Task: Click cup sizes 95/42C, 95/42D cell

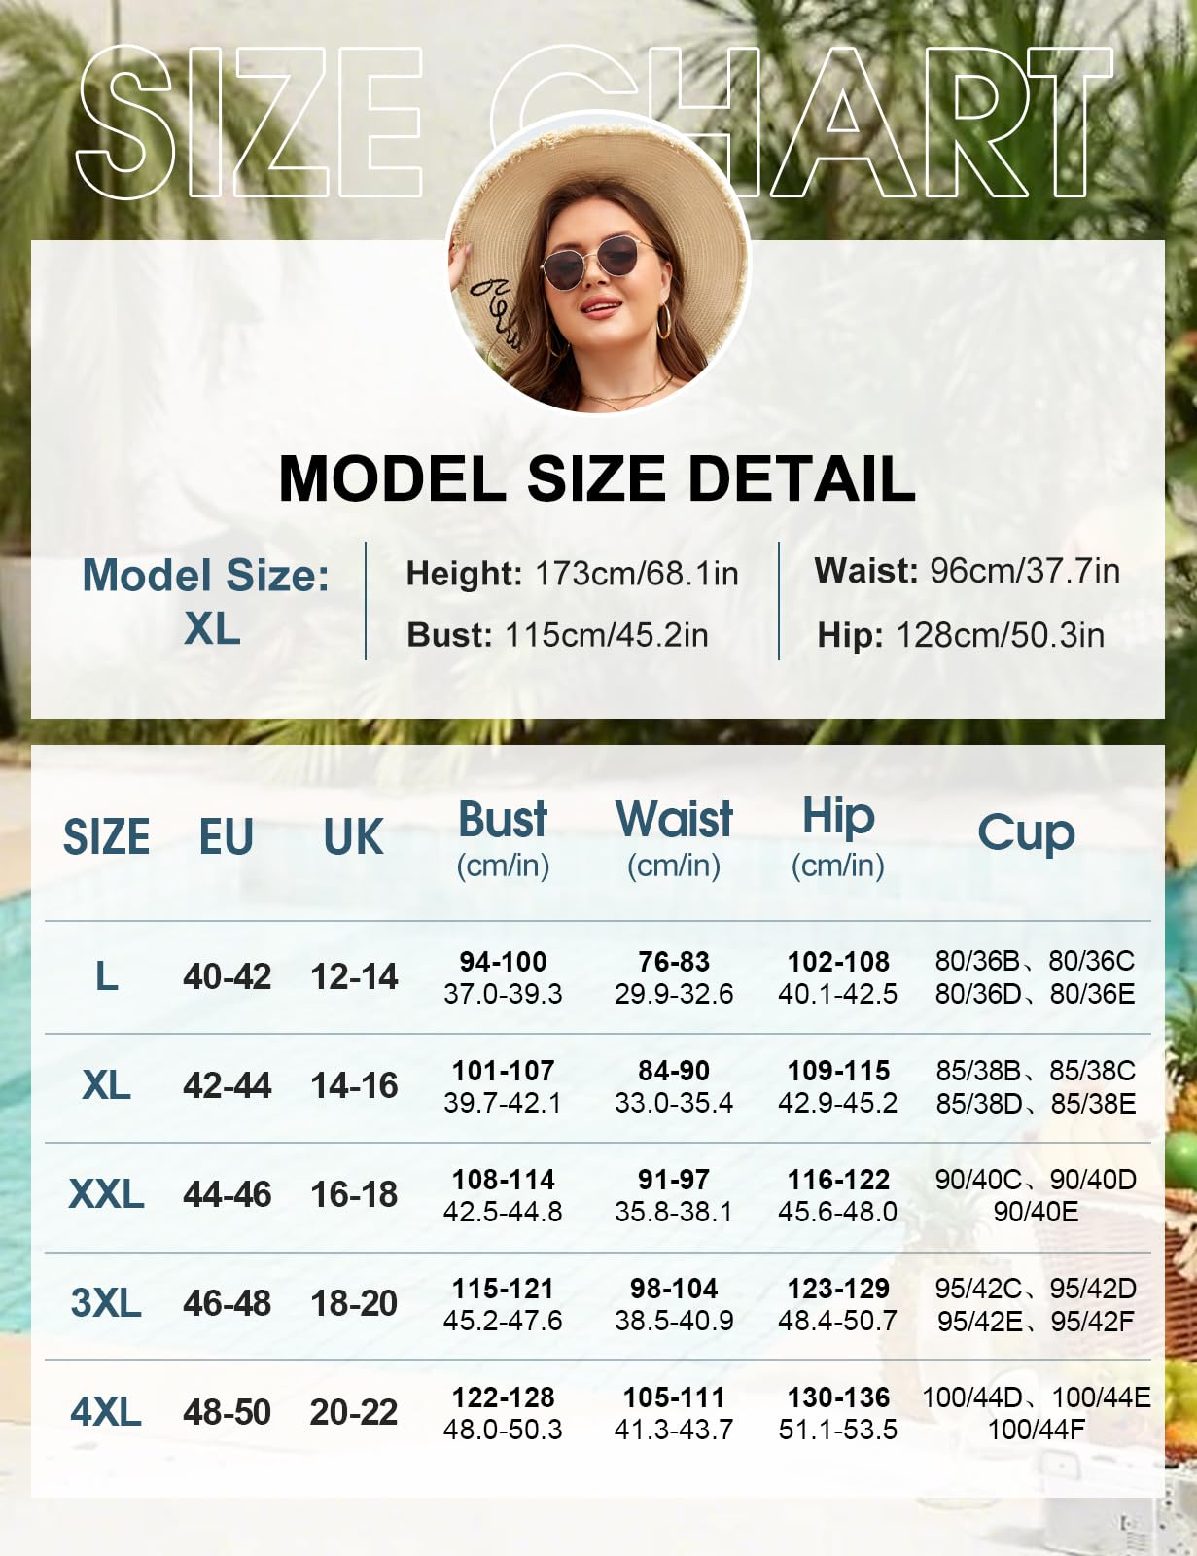Action: 1036,1304
